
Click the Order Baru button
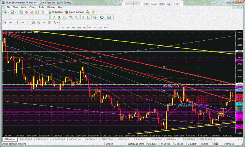56,12
